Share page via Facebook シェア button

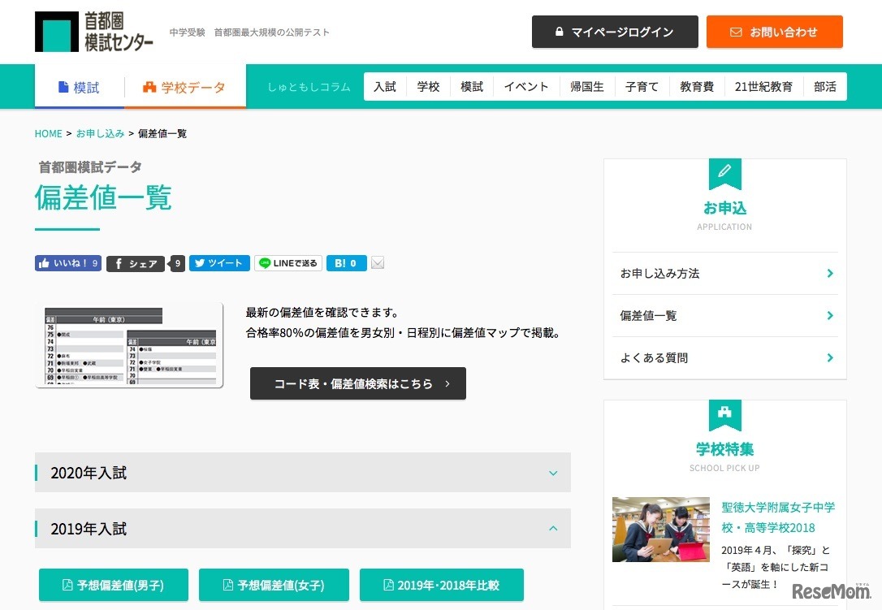tap(136, 263)
